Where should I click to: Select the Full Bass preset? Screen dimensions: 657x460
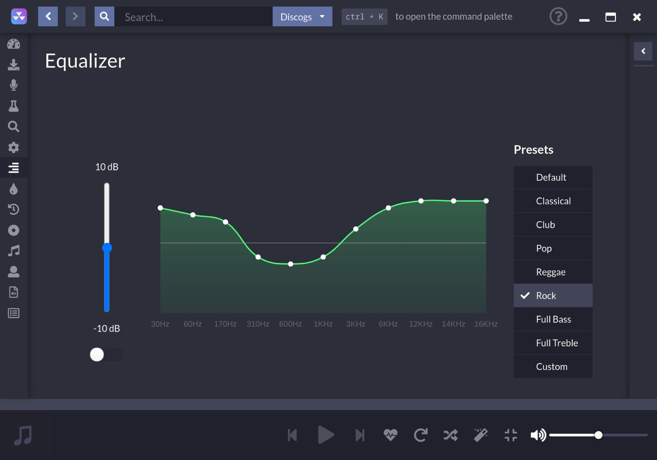[553, 319]
